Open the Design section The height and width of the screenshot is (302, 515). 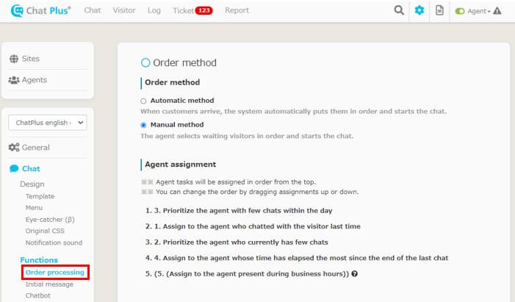32,184
